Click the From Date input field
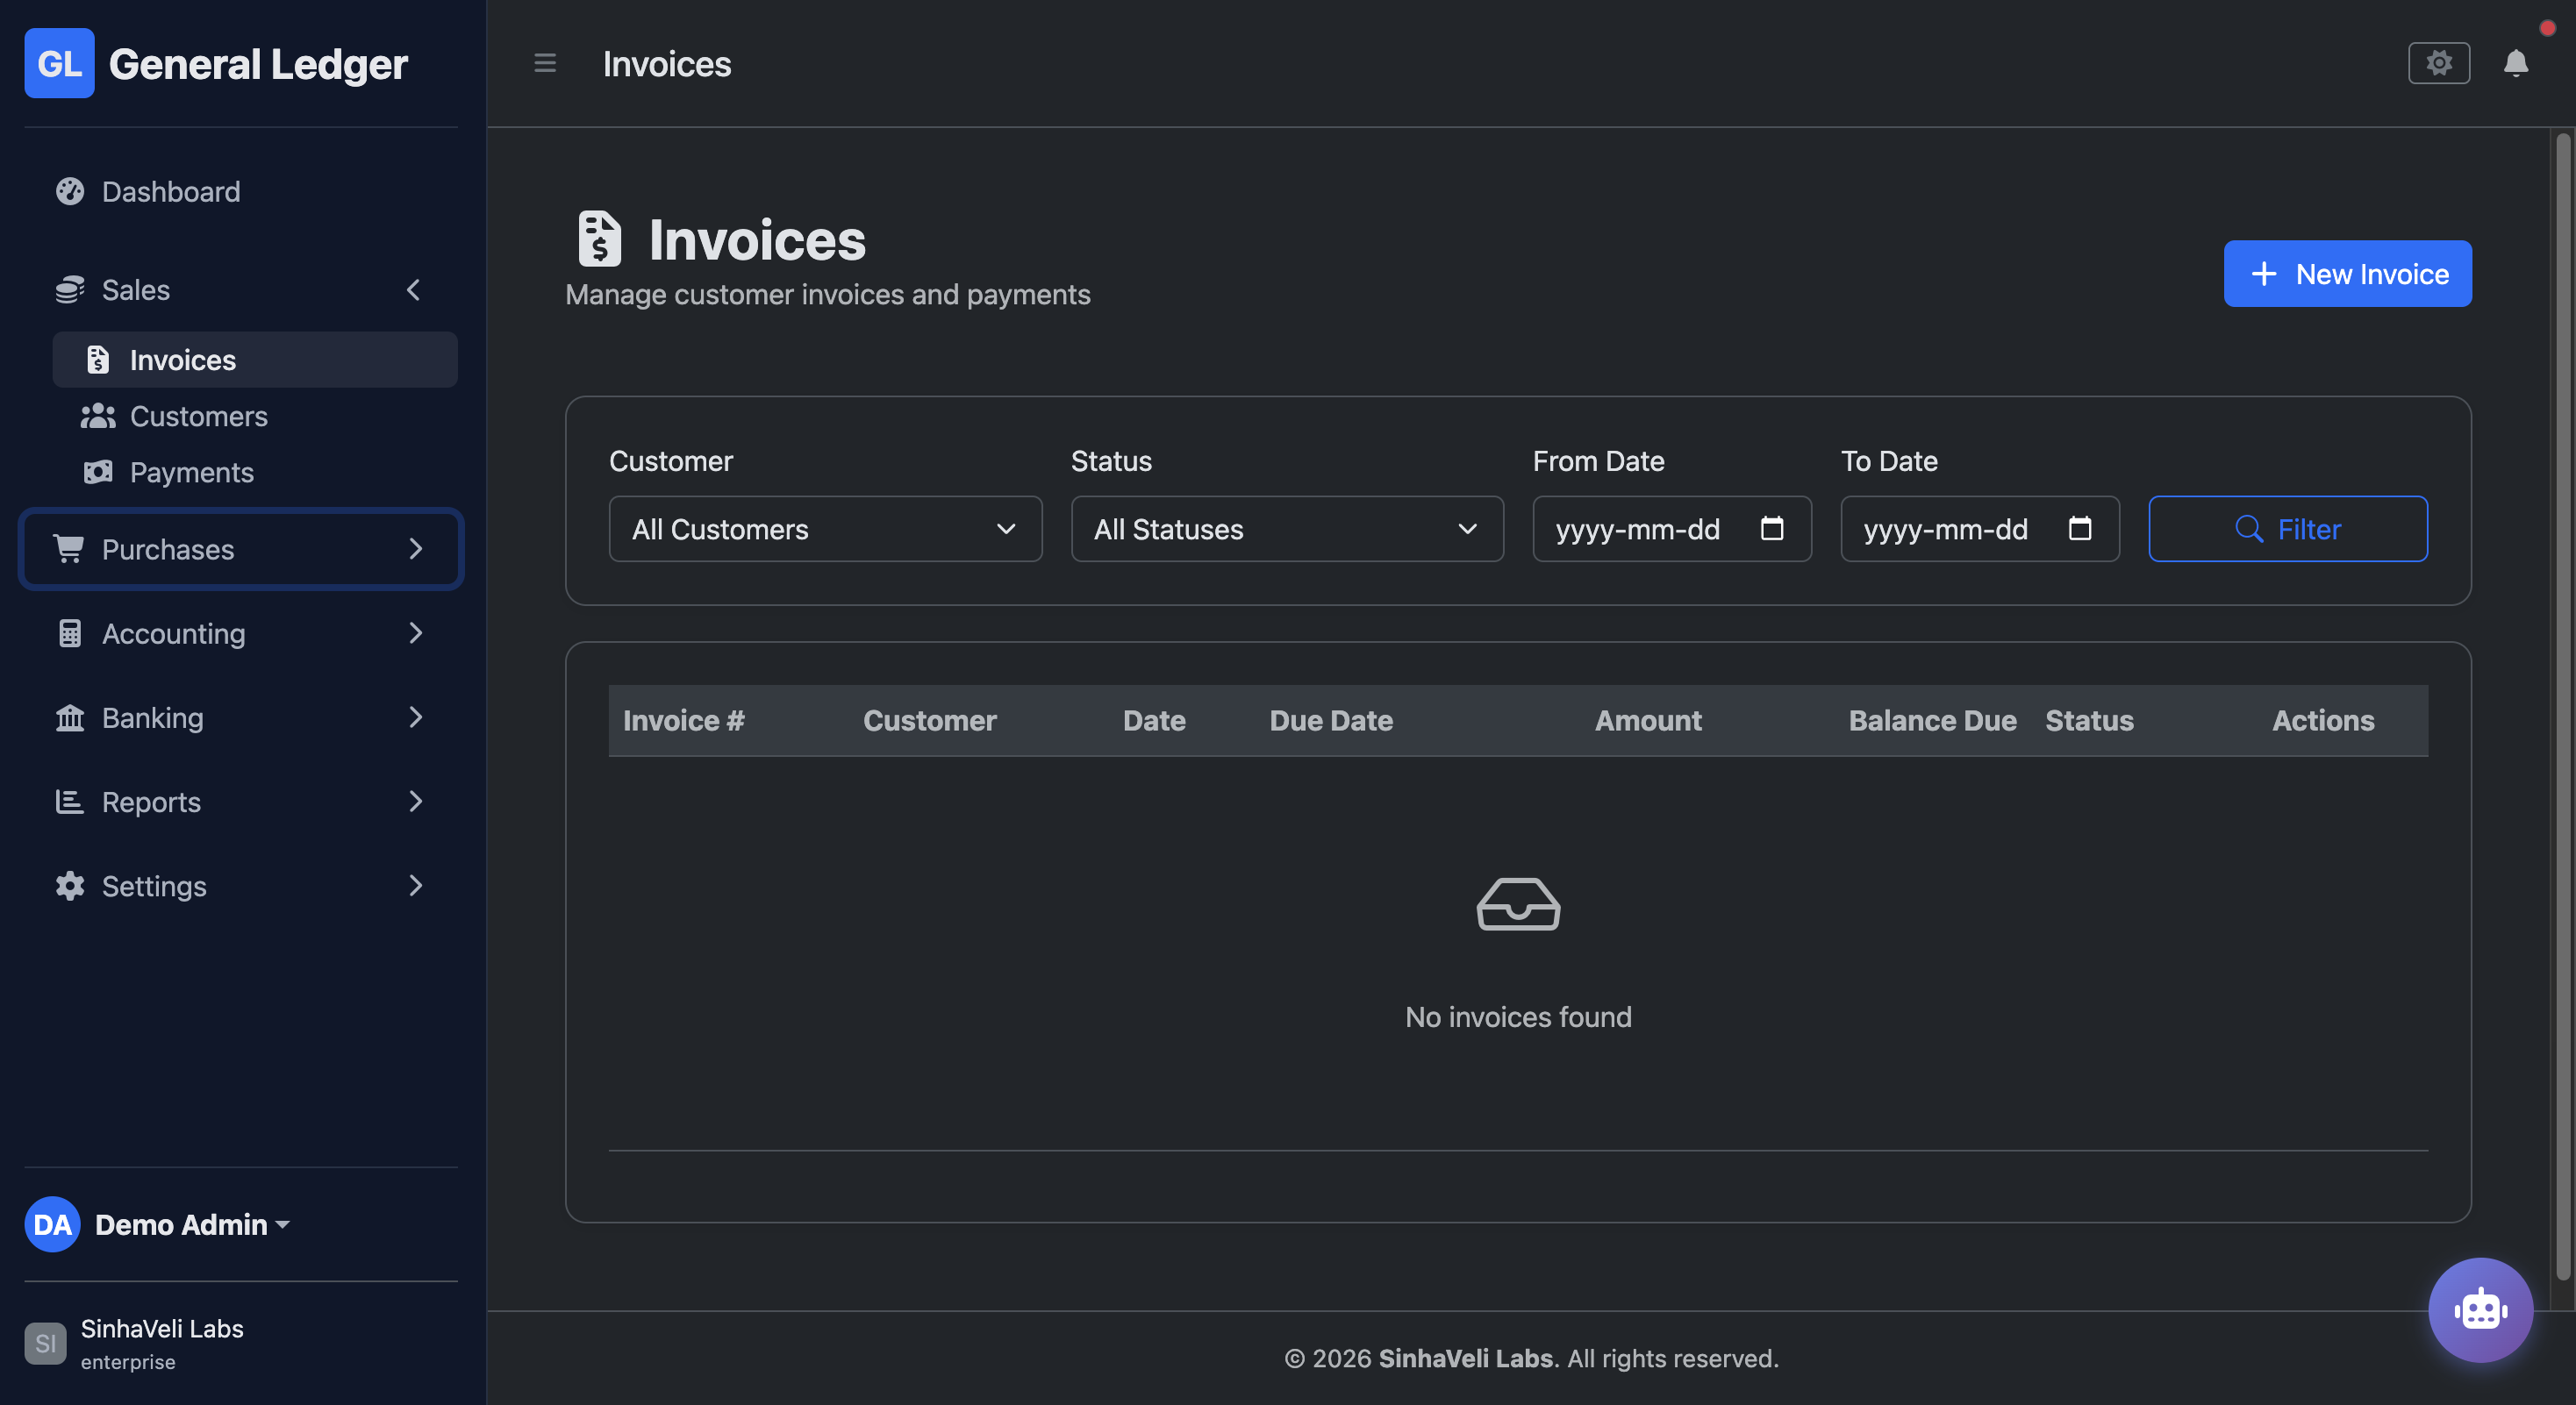The image size is (2576, 1405). pos(1672,529)
